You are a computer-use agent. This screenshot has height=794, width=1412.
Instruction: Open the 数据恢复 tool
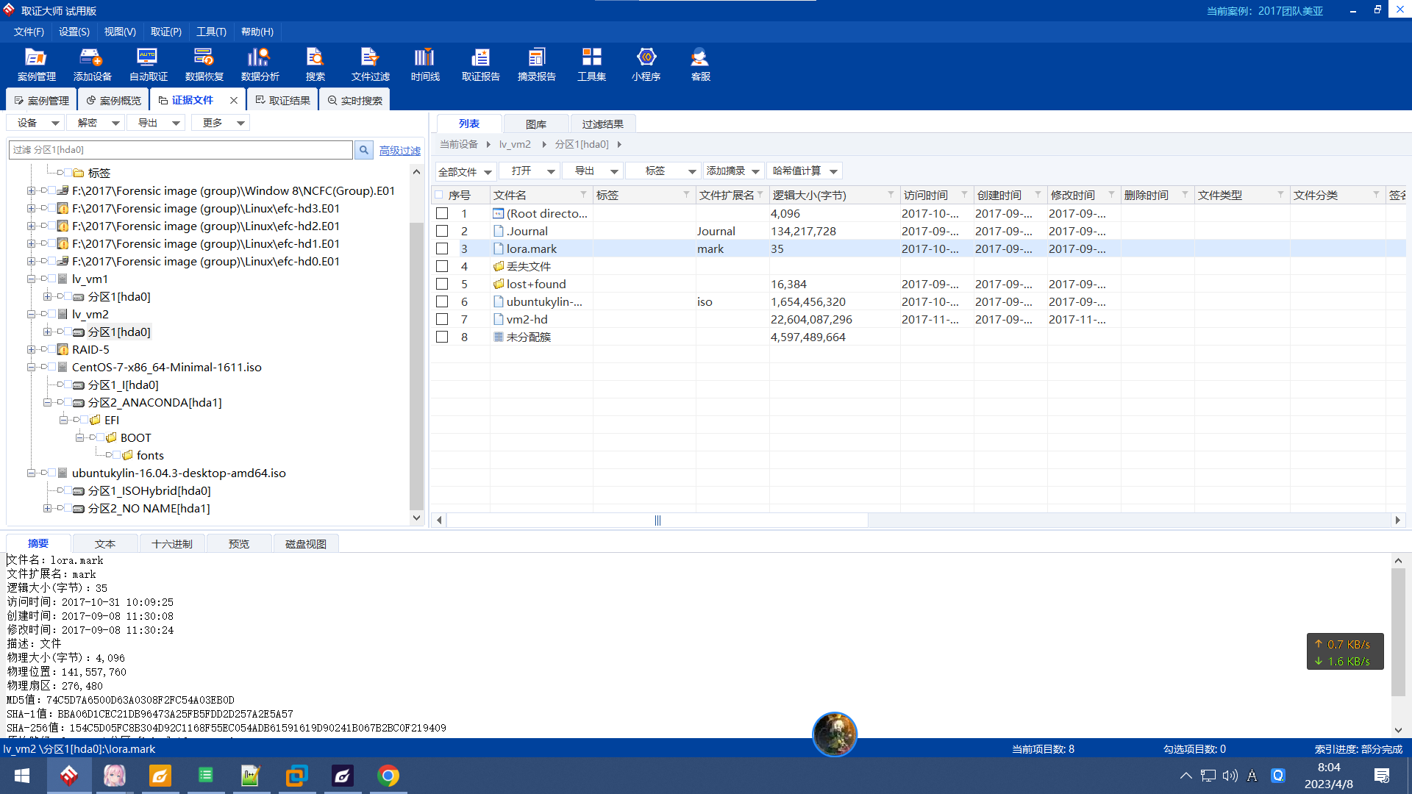click(x=204, y=64)
